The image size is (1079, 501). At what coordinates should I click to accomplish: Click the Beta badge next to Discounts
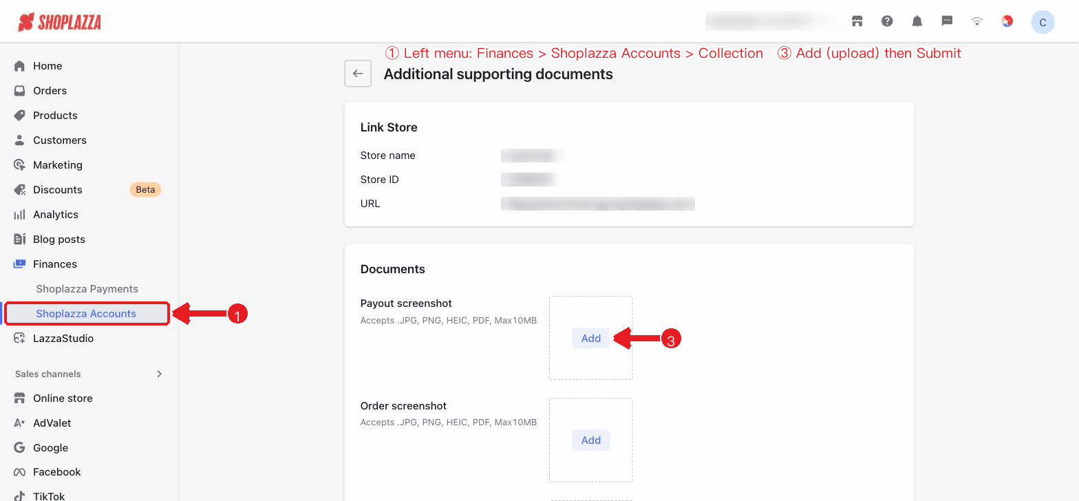[145, 190]
